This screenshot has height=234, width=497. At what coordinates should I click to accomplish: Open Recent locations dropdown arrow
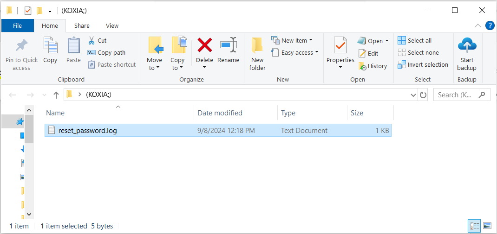pos(44,95)
